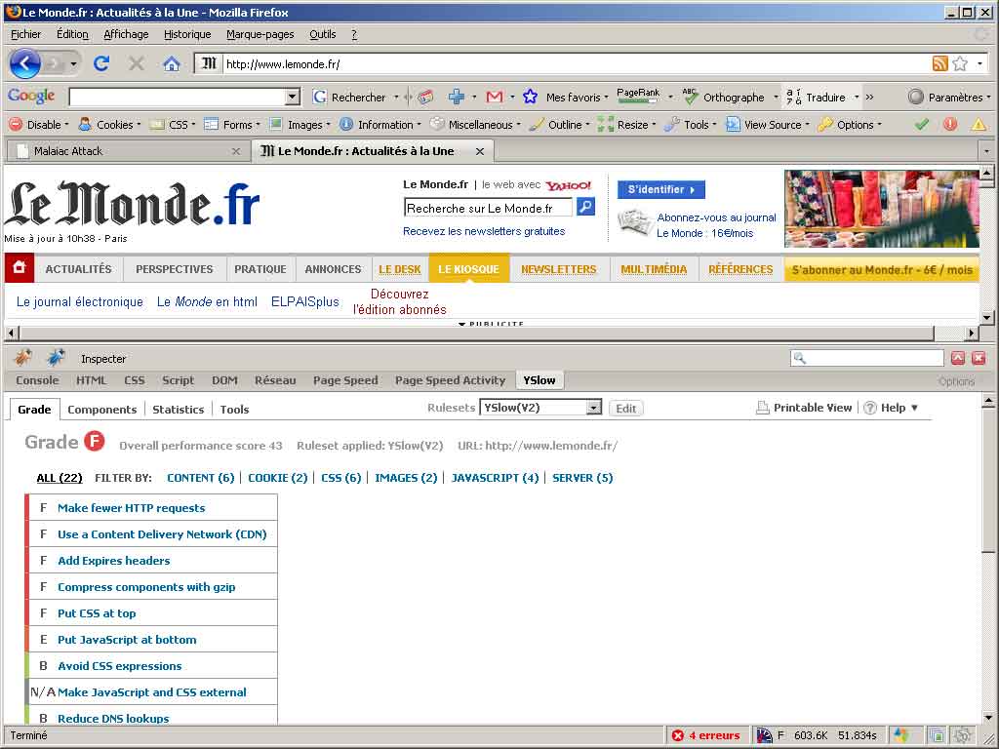The image size is (999, 749).
Task: Click the Firebug bug icon
Action: (23, 358)
